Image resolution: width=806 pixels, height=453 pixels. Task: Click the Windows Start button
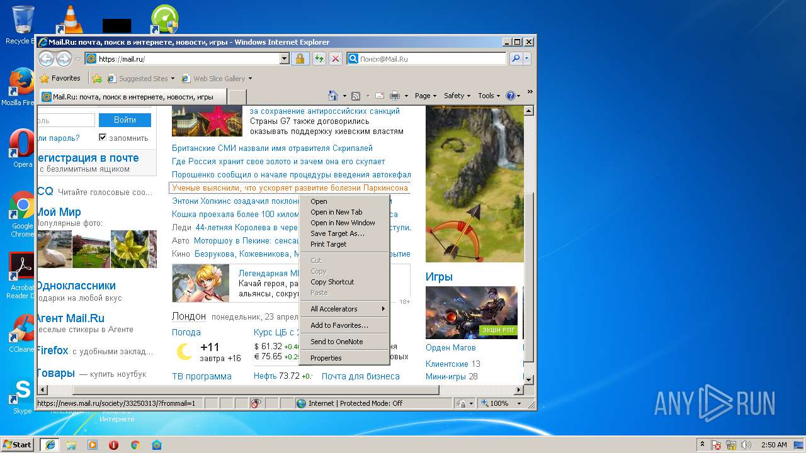(18, 445)
